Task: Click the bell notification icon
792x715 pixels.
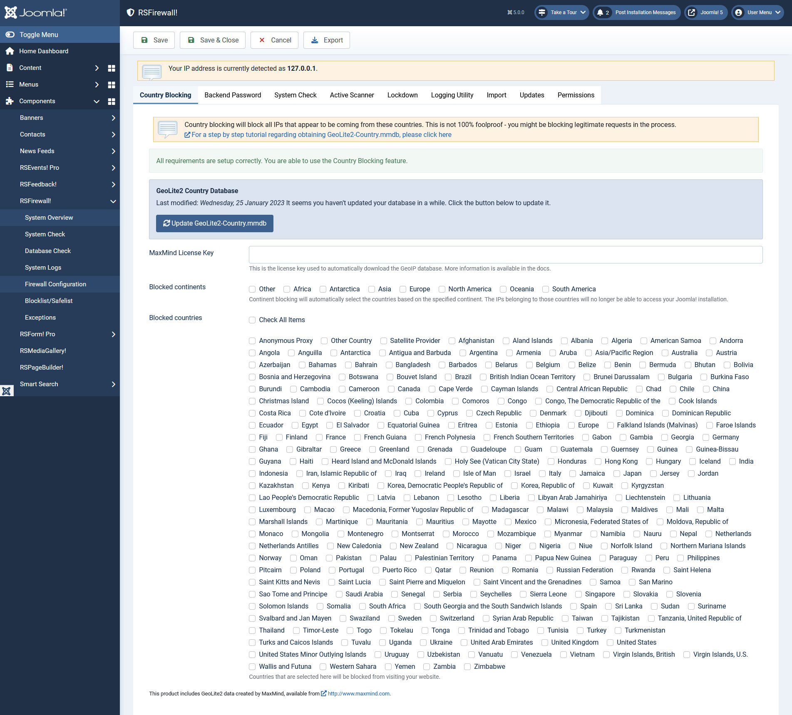Action: (600, 12)
